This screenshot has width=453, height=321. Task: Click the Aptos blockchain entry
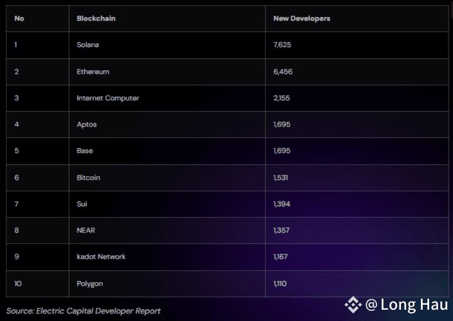[87, 124]
